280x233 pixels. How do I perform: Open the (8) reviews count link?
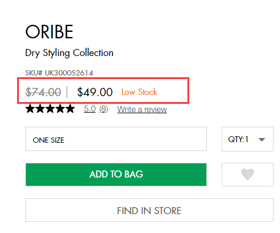tap(104, 109)
